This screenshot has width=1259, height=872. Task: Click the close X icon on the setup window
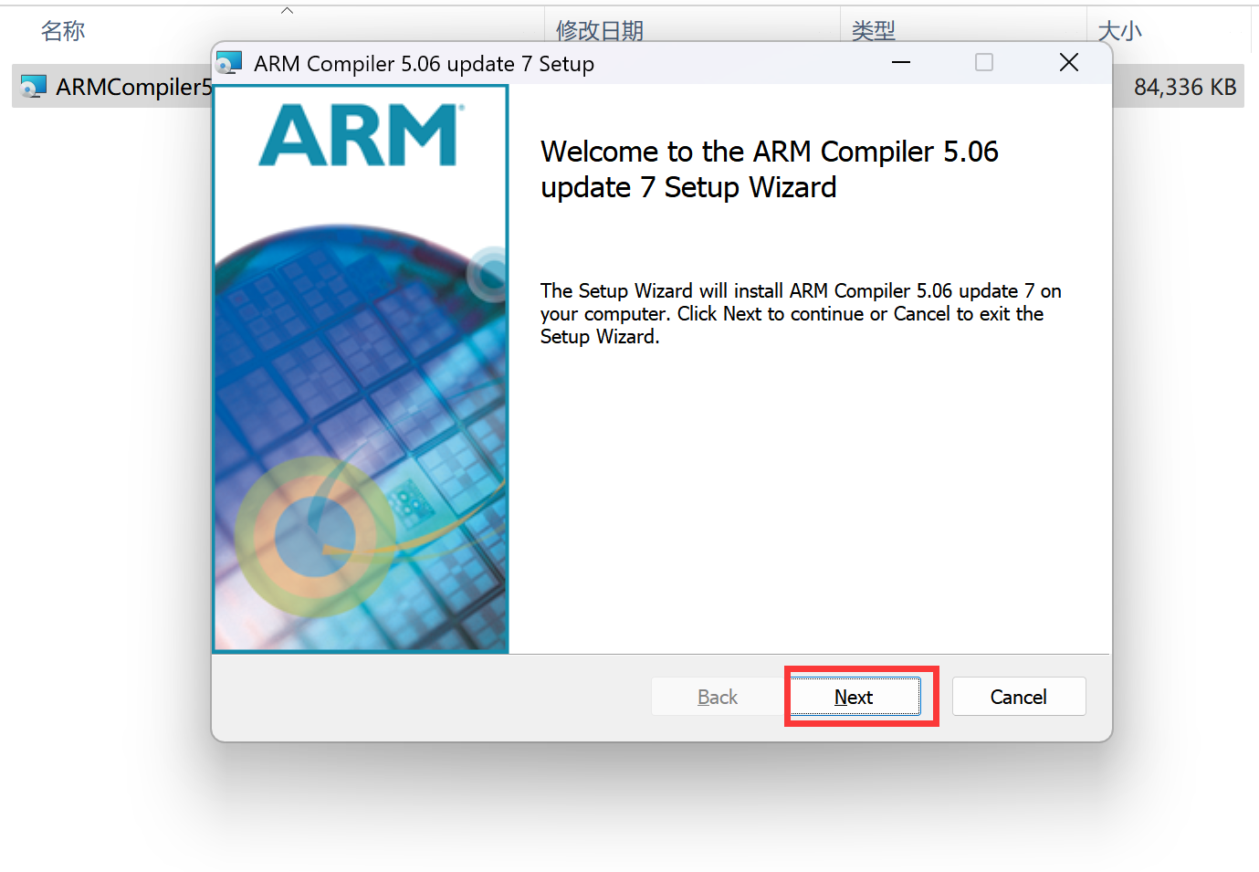tap(1068, 63)
